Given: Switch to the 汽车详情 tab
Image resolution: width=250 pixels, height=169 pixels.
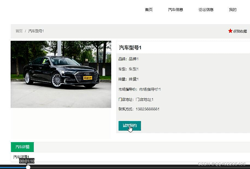Looking at the screenshot, I should [x=22, y=147].
